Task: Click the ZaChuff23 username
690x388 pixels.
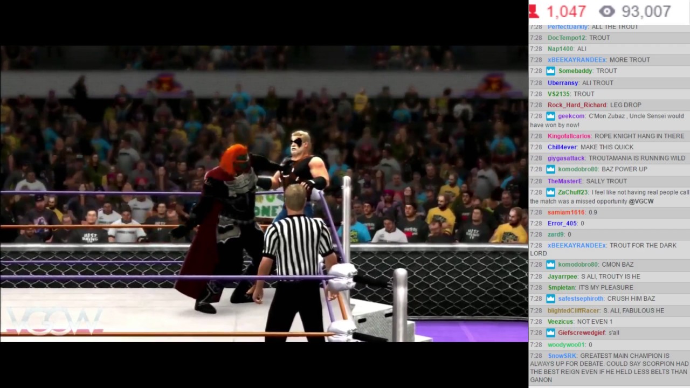Action: [573, 192]
